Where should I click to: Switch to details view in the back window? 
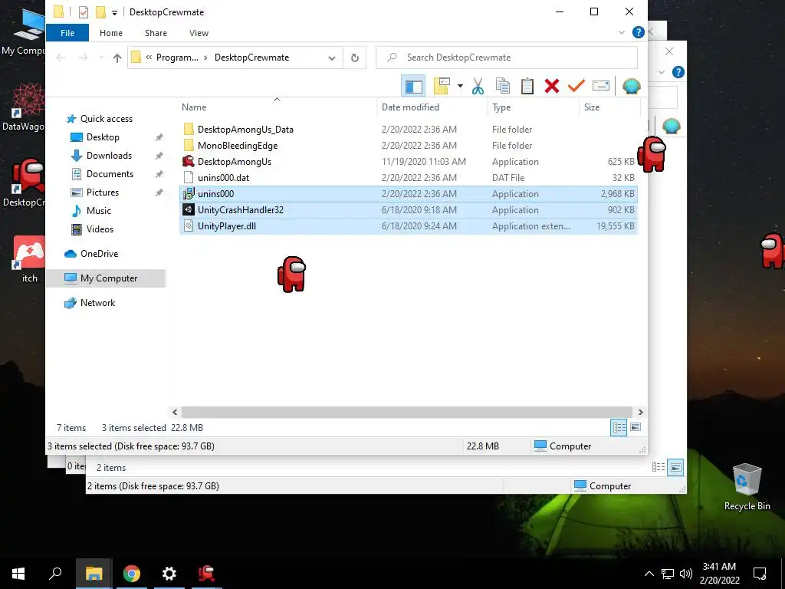(x=659, y=467)
